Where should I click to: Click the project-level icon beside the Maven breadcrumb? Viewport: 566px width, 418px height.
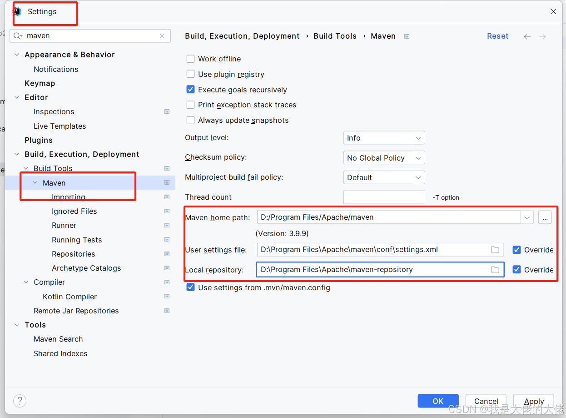(x=407, y=36)
